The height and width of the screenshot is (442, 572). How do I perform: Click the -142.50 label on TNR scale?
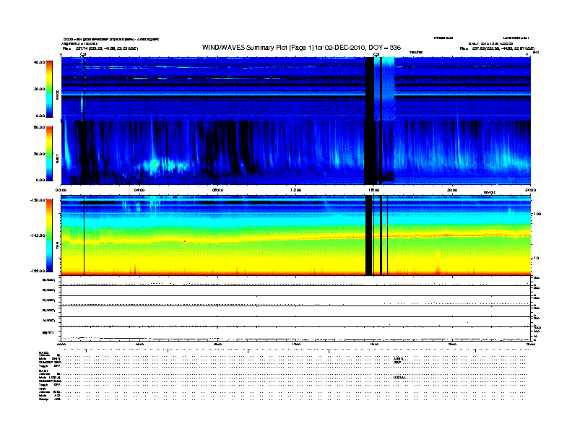(x=38, y=235)
